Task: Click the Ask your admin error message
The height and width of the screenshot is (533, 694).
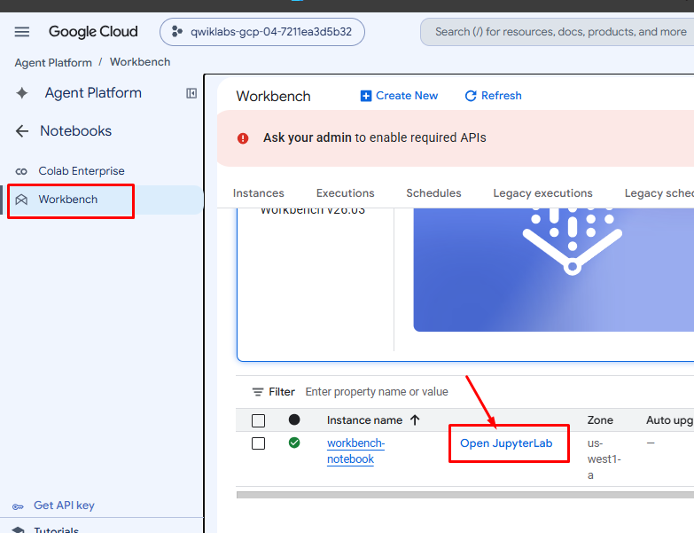Action: tap(374, 137)
